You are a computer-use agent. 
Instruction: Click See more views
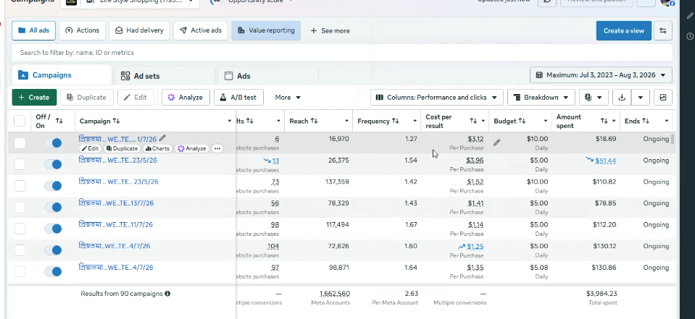(330, 30)
